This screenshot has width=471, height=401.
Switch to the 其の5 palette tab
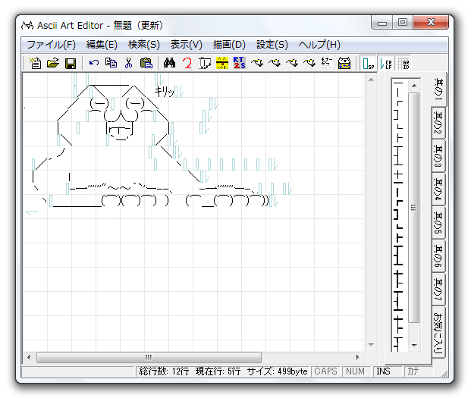pos(438,223)
